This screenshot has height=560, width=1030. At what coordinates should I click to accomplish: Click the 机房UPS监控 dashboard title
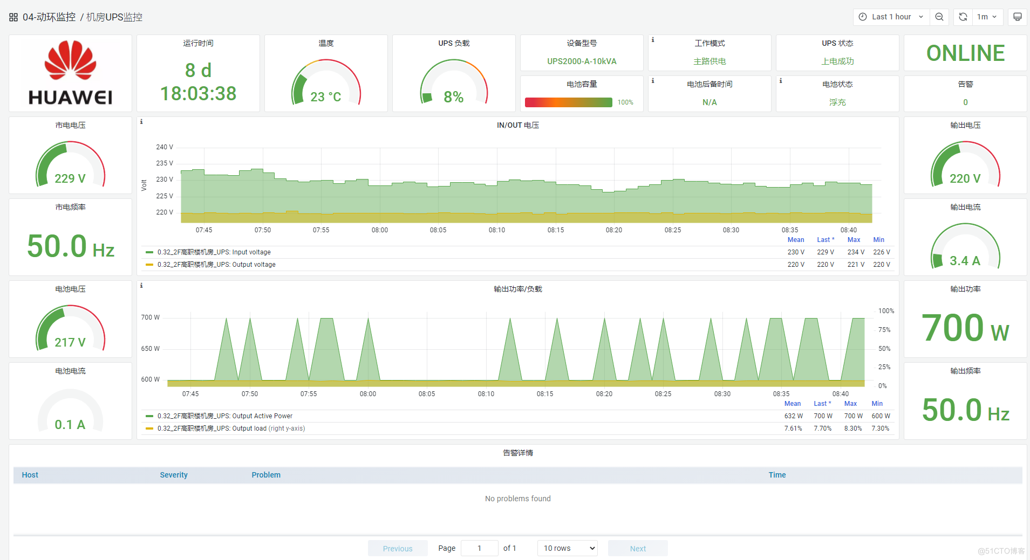tap(114, 17)
